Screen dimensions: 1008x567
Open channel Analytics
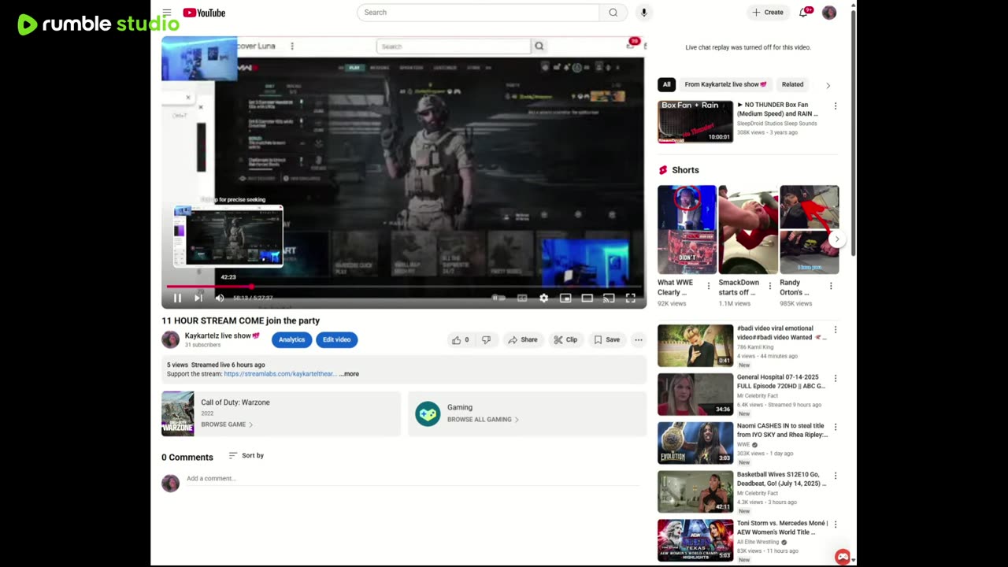[291, 339]
